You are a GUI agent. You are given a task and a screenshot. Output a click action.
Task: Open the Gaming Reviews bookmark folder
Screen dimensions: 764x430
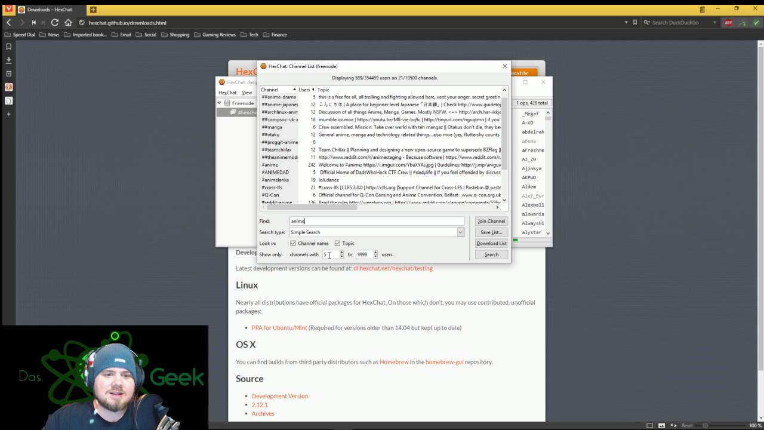click(215, 35)
